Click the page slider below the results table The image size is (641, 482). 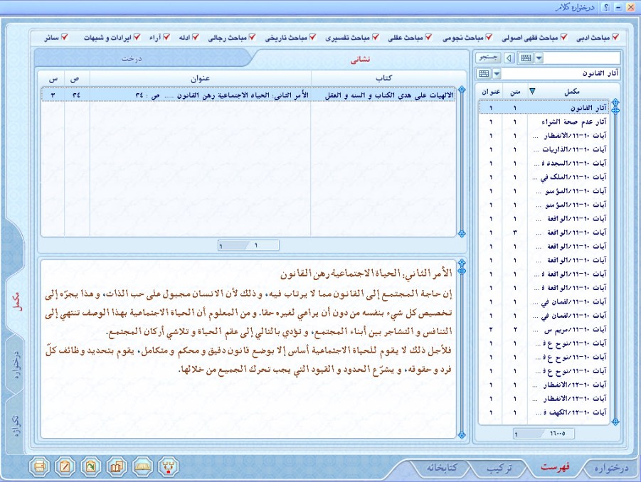pyautogui.click(x=250, y=245)
